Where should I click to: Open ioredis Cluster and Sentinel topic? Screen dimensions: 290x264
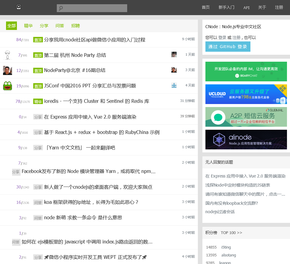[x=97, y=101]
